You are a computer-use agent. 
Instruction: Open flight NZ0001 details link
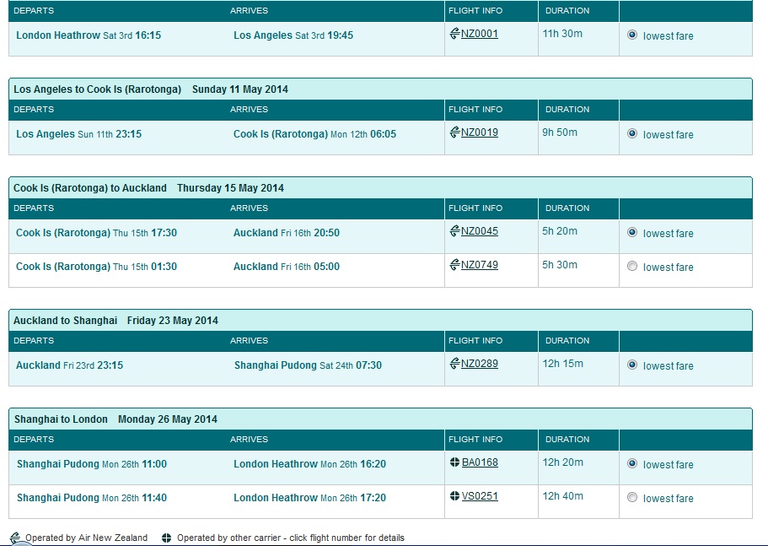480,34
